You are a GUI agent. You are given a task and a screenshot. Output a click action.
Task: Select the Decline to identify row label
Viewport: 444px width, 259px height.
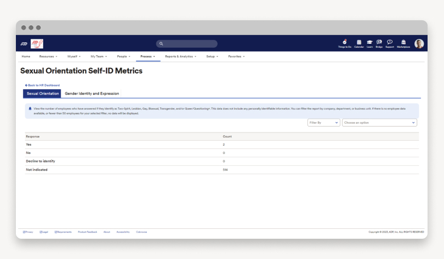coord(41,161)
